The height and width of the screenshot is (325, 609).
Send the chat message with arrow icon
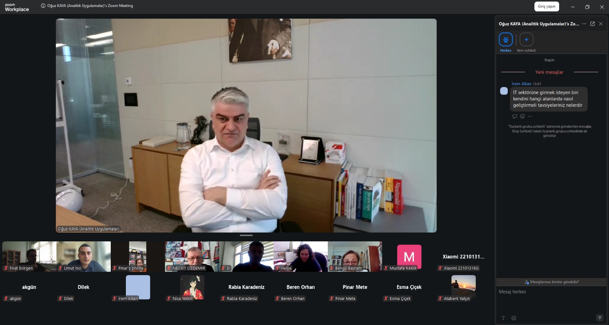tap(599, 318)
